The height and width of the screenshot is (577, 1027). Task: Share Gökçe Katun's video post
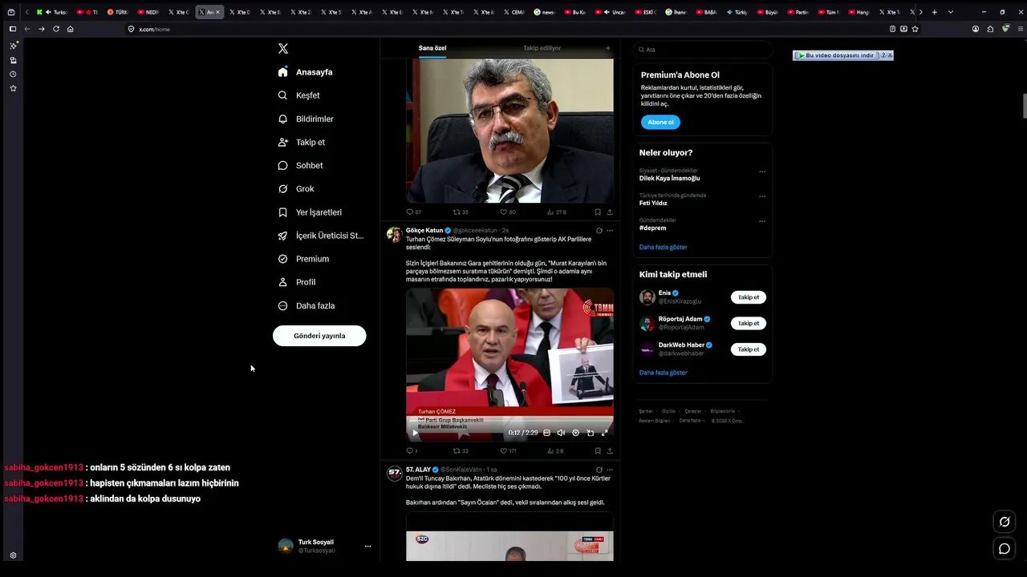coord(610,450)
